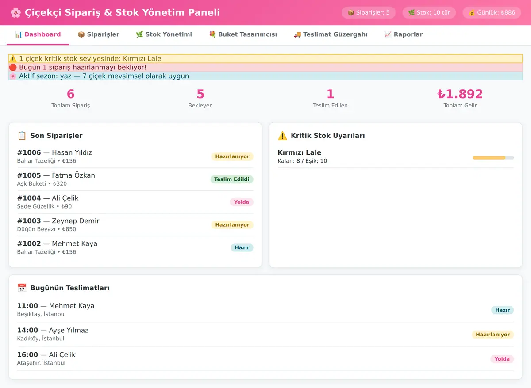Click the flower logo icon in the header
Viewport: 531px width, 388px height.
pyautogui.click(x=15, y=12)
